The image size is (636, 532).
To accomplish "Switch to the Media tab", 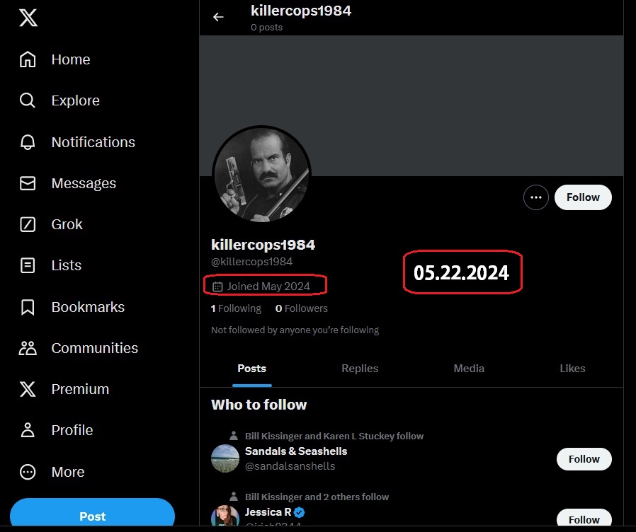I will pos(469,369).
